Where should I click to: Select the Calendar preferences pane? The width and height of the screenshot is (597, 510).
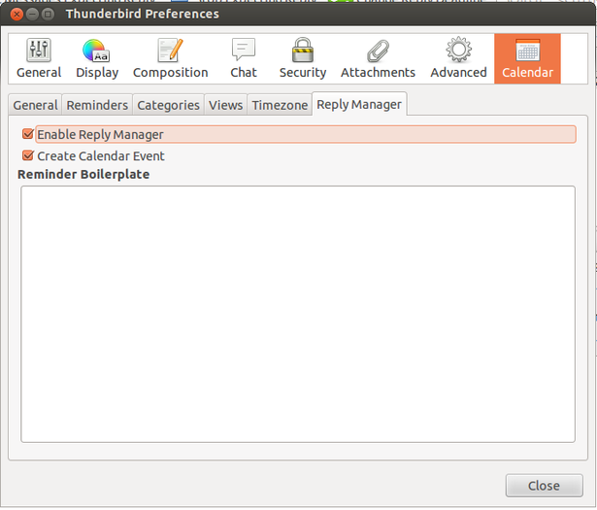(527, 58)
